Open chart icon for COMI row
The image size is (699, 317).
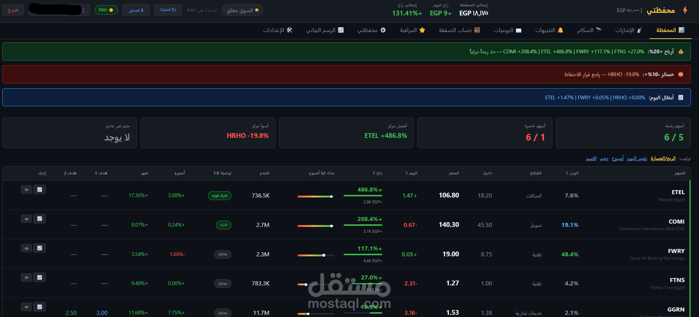(x=39, y=219)
